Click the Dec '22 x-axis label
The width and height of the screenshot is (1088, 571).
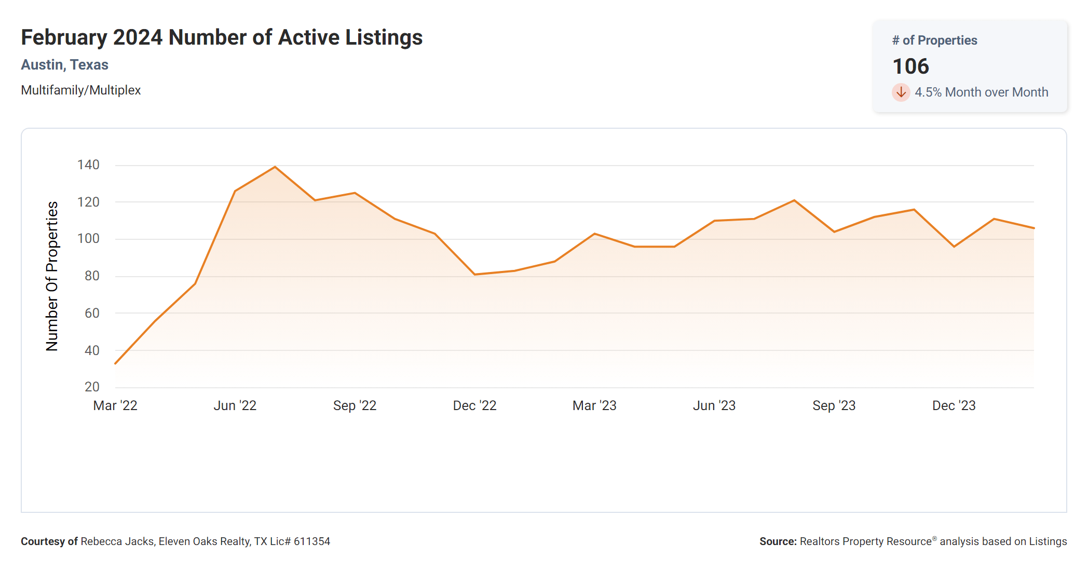tap(474, 405)
